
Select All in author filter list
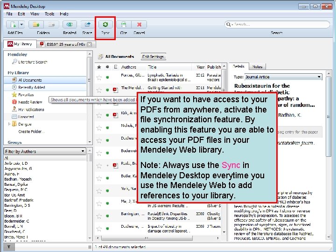pyautogui.click(x=45, y=158)
